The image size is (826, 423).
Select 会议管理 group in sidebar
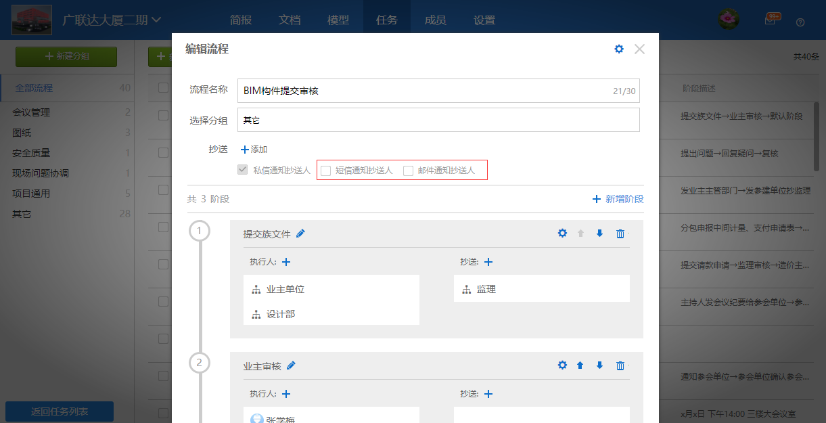tap(31, 112)
